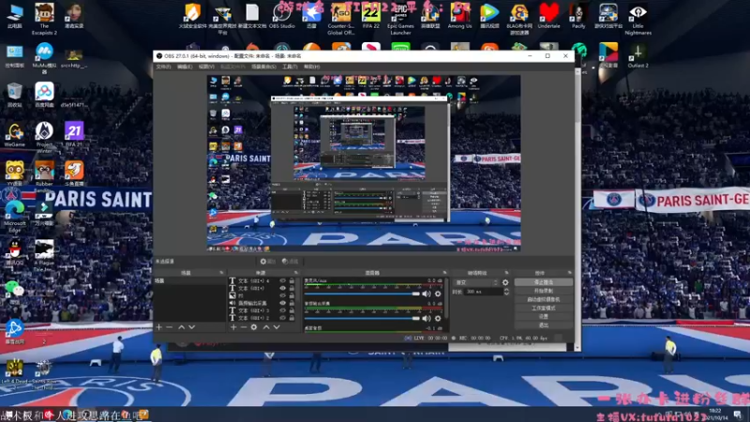Pop out the controls dock panel
This screenshot has width=750, height=422.
tap(569, 273)
